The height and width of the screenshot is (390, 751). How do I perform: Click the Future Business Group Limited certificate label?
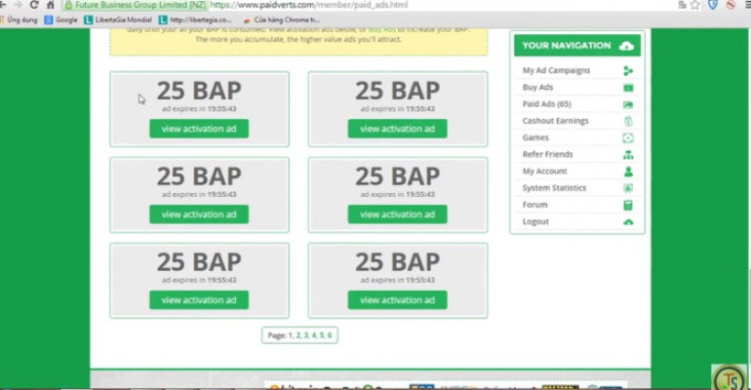(x=139, y=5)
